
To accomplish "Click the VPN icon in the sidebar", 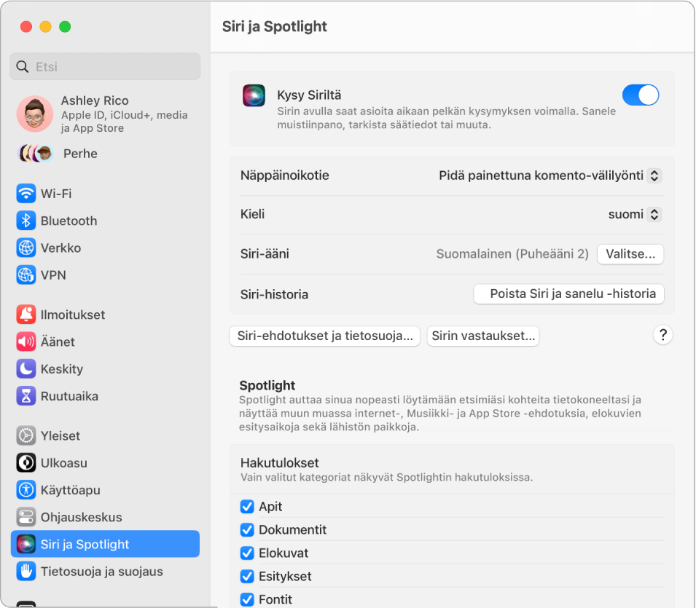I will click(x=26, y=275).
